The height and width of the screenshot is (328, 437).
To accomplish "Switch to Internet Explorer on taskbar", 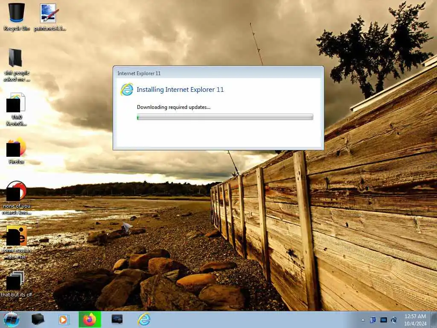I will point(144,319).
